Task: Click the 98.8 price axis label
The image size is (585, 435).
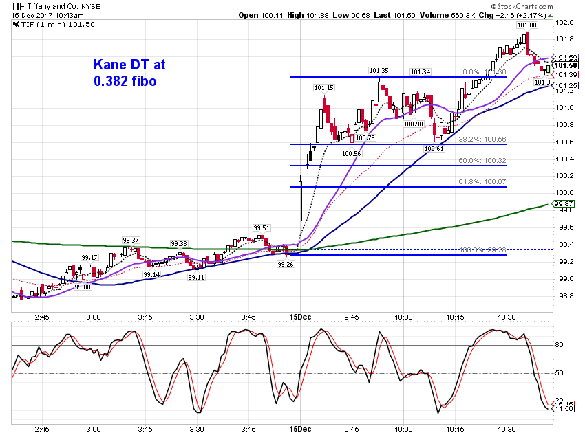Action: click(566, 295)
